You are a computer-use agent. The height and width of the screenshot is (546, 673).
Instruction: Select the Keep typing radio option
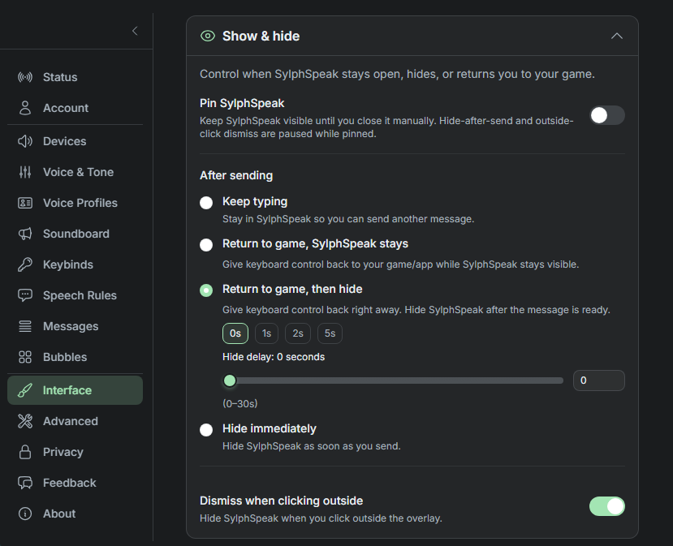pos(206,203)
